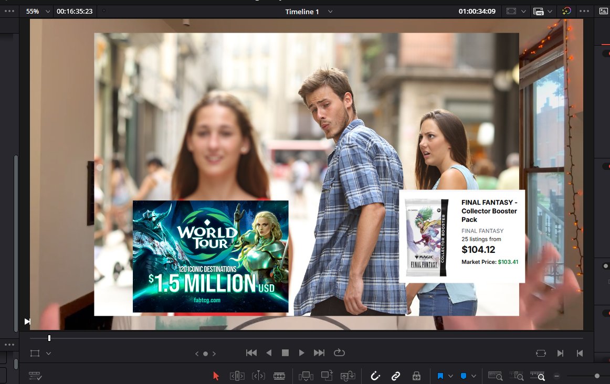Expand the safe area frame options chevron
This screenshot has width=610, height=384.
tap(523, 11)
